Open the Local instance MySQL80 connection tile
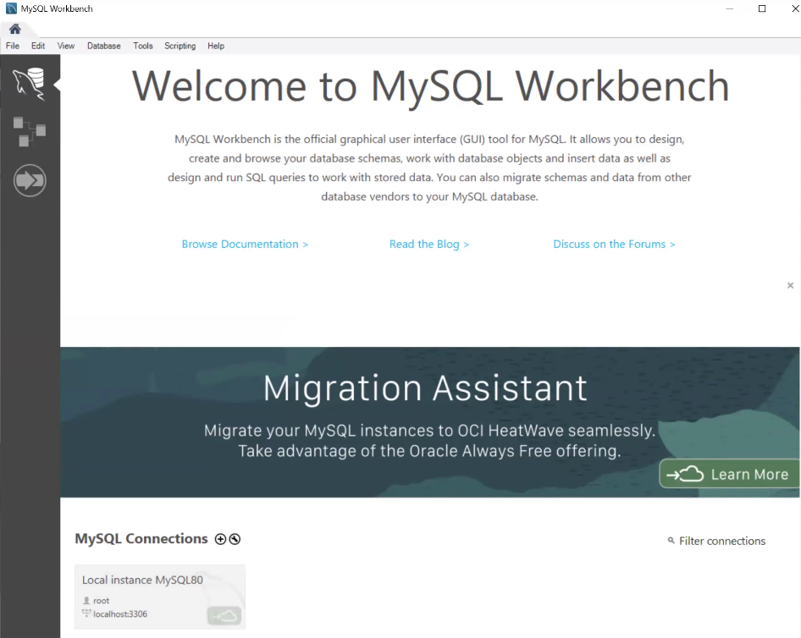Screen dimensions: 801x638 160,597
